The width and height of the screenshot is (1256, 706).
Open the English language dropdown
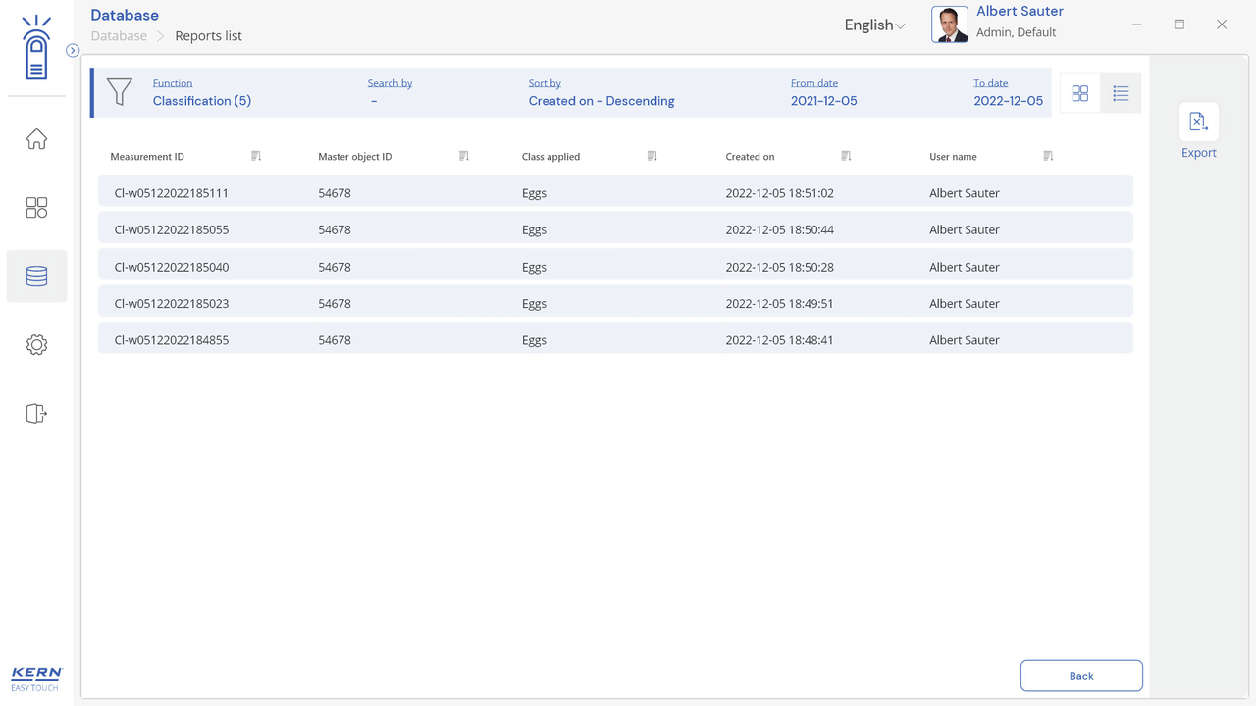(x=873, y=25)
